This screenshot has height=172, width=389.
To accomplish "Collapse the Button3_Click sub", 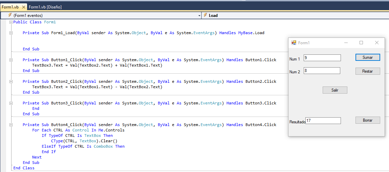I will coord(10,103).
